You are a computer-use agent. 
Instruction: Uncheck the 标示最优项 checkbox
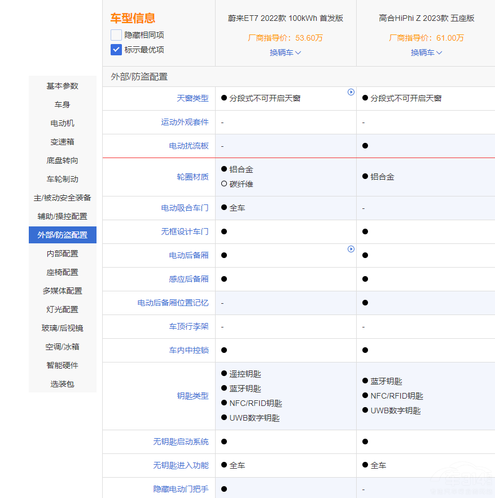[x=116, y=50]
